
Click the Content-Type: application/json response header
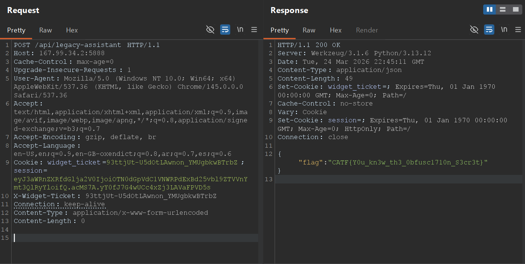[x=340, y=70]
